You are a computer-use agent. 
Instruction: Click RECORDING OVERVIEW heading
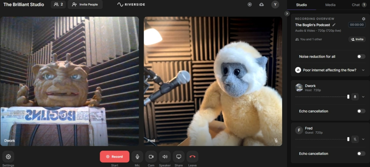pos(315,19)
